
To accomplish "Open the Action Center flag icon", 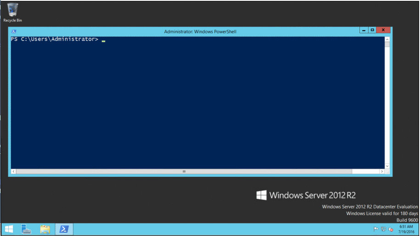I will click(376, 229).
